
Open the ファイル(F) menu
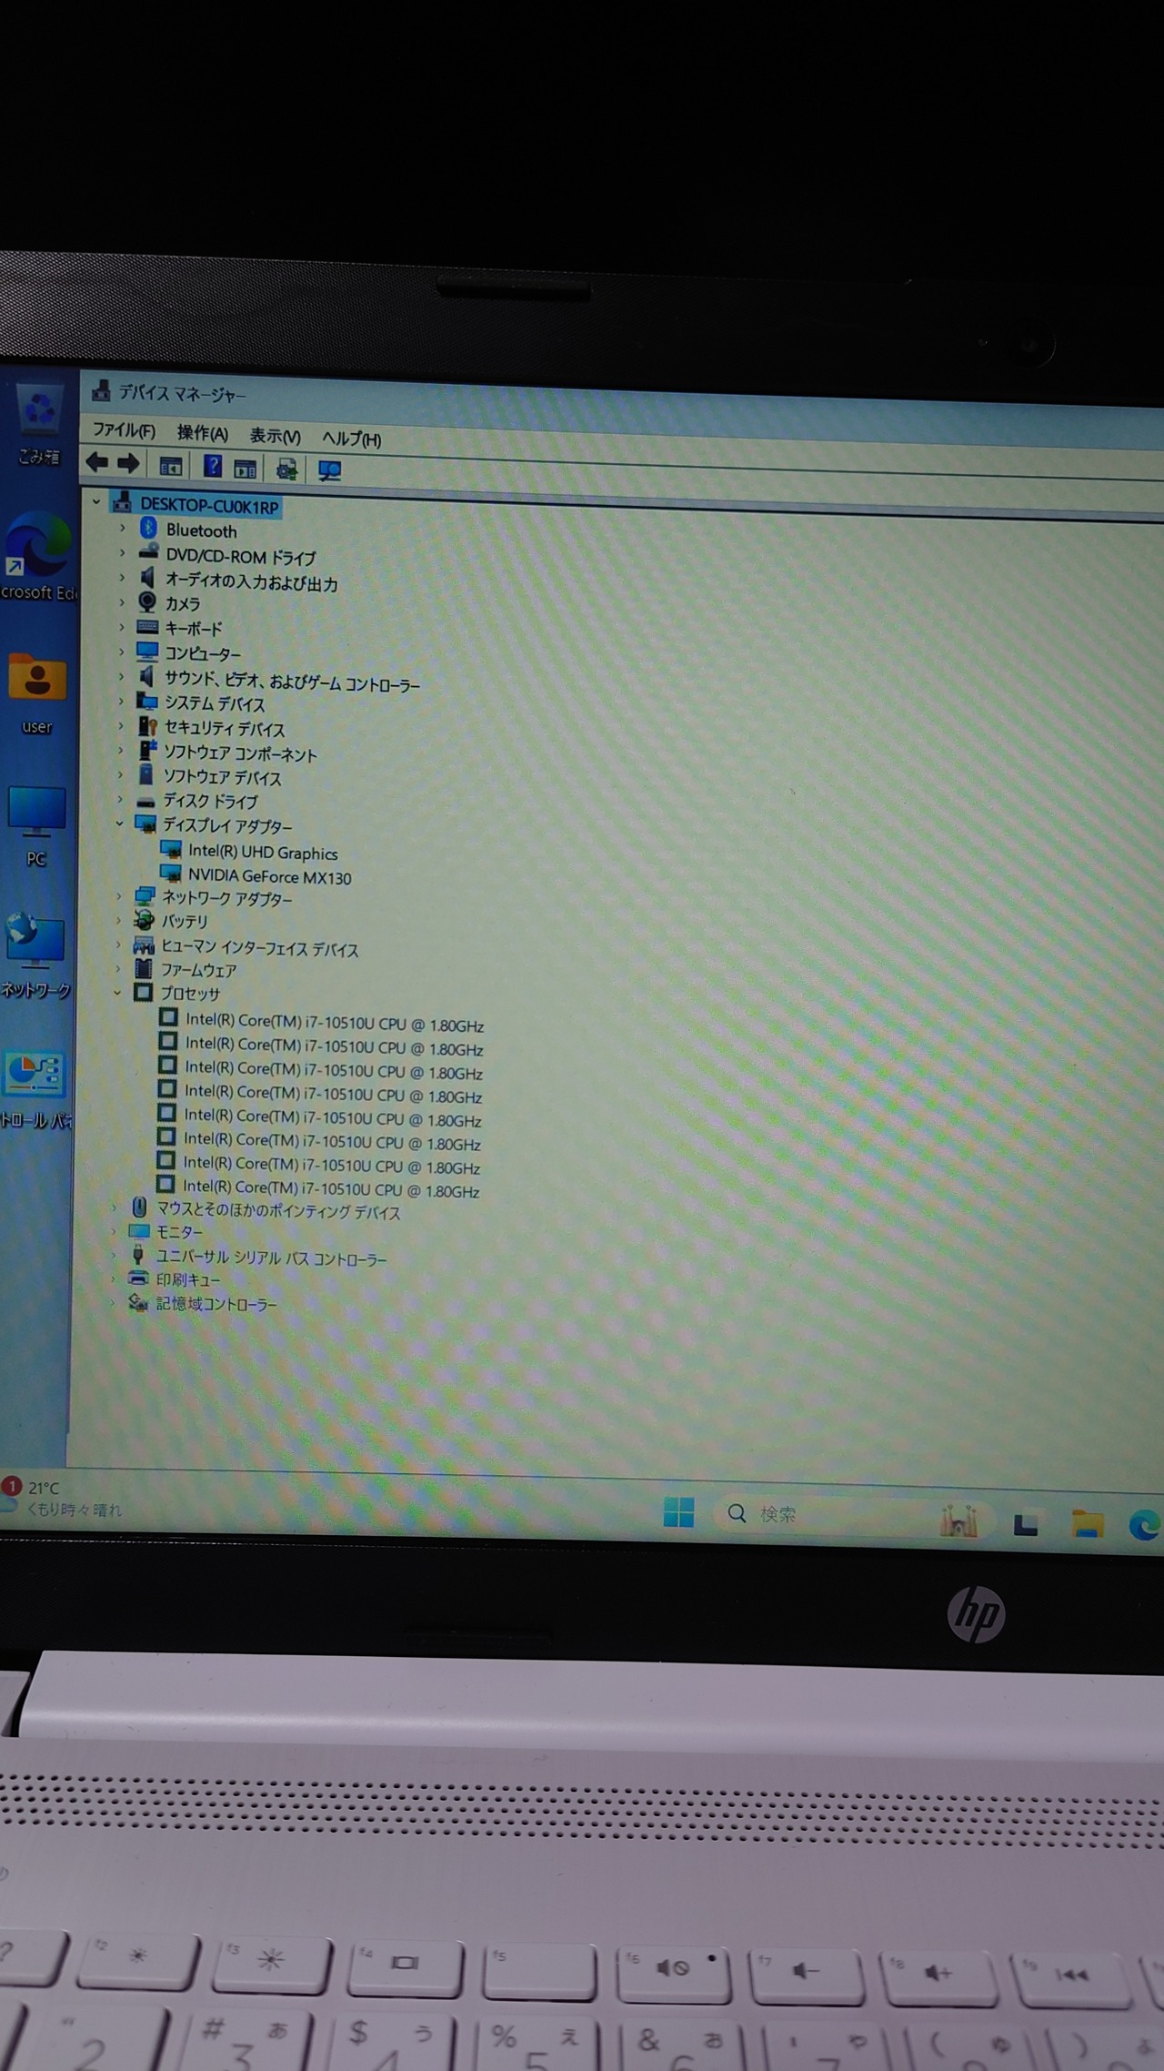pyautogui.click(x=124, y=430)
